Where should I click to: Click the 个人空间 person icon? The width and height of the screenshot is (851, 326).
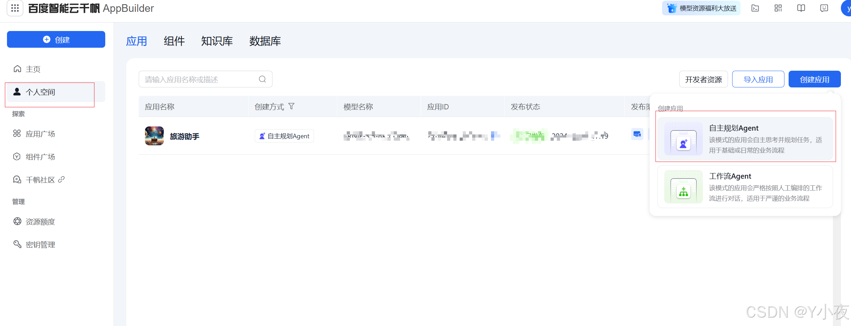click(x=17, y=92)
